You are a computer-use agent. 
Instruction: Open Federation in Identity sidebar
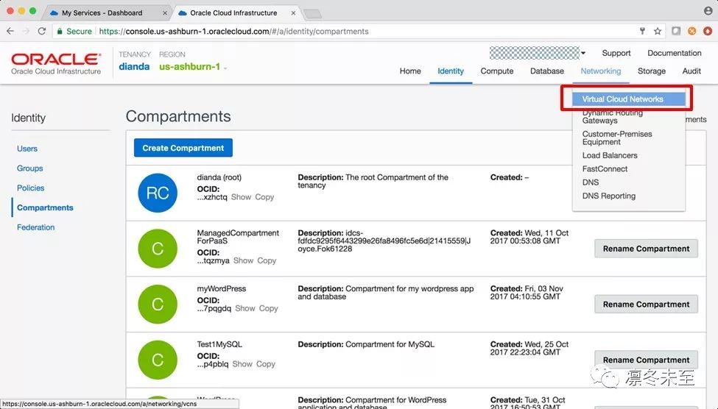(36, 227)
